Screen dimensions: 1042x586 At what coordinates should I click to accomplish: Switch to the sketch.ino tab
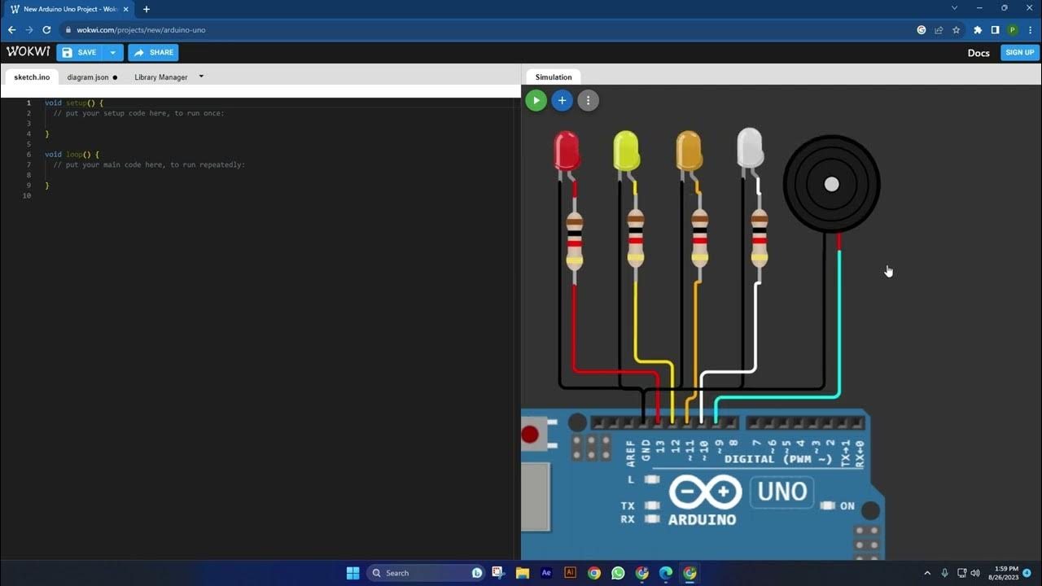coord(32,77)
